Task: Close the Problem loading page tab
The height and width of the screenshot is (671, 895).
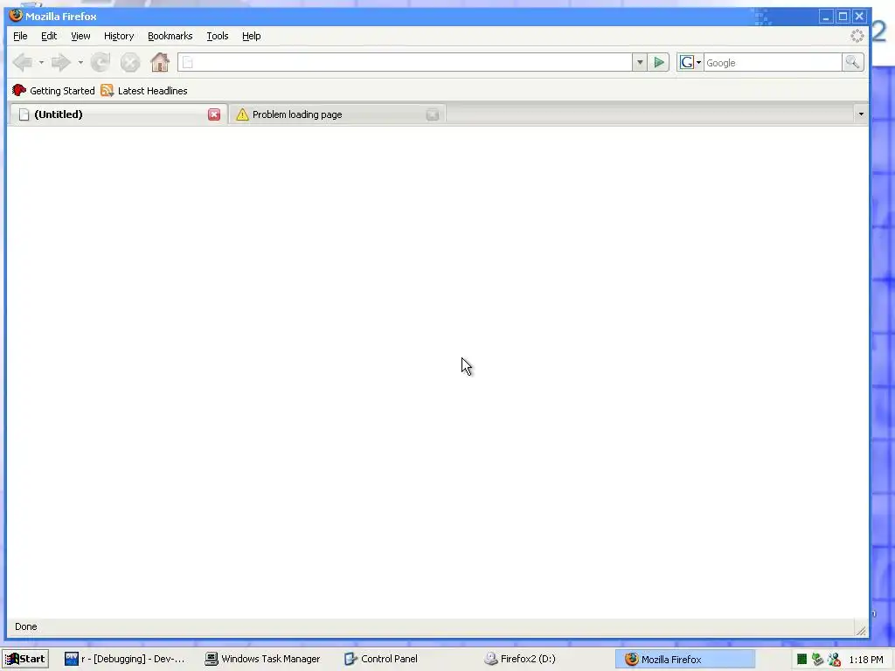Action: (433, 114)
